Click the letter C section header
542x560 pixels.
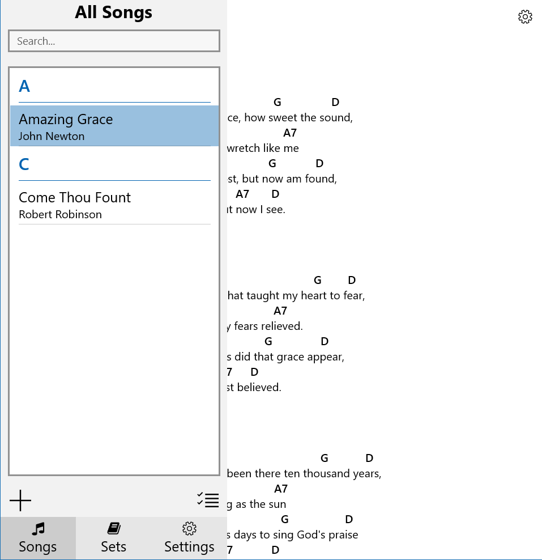click(23, 164)
